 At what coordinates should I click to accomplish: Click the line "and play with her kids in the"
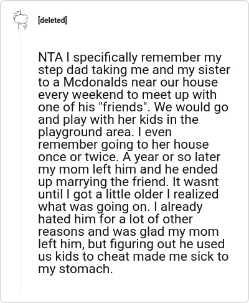click(118, 120)
